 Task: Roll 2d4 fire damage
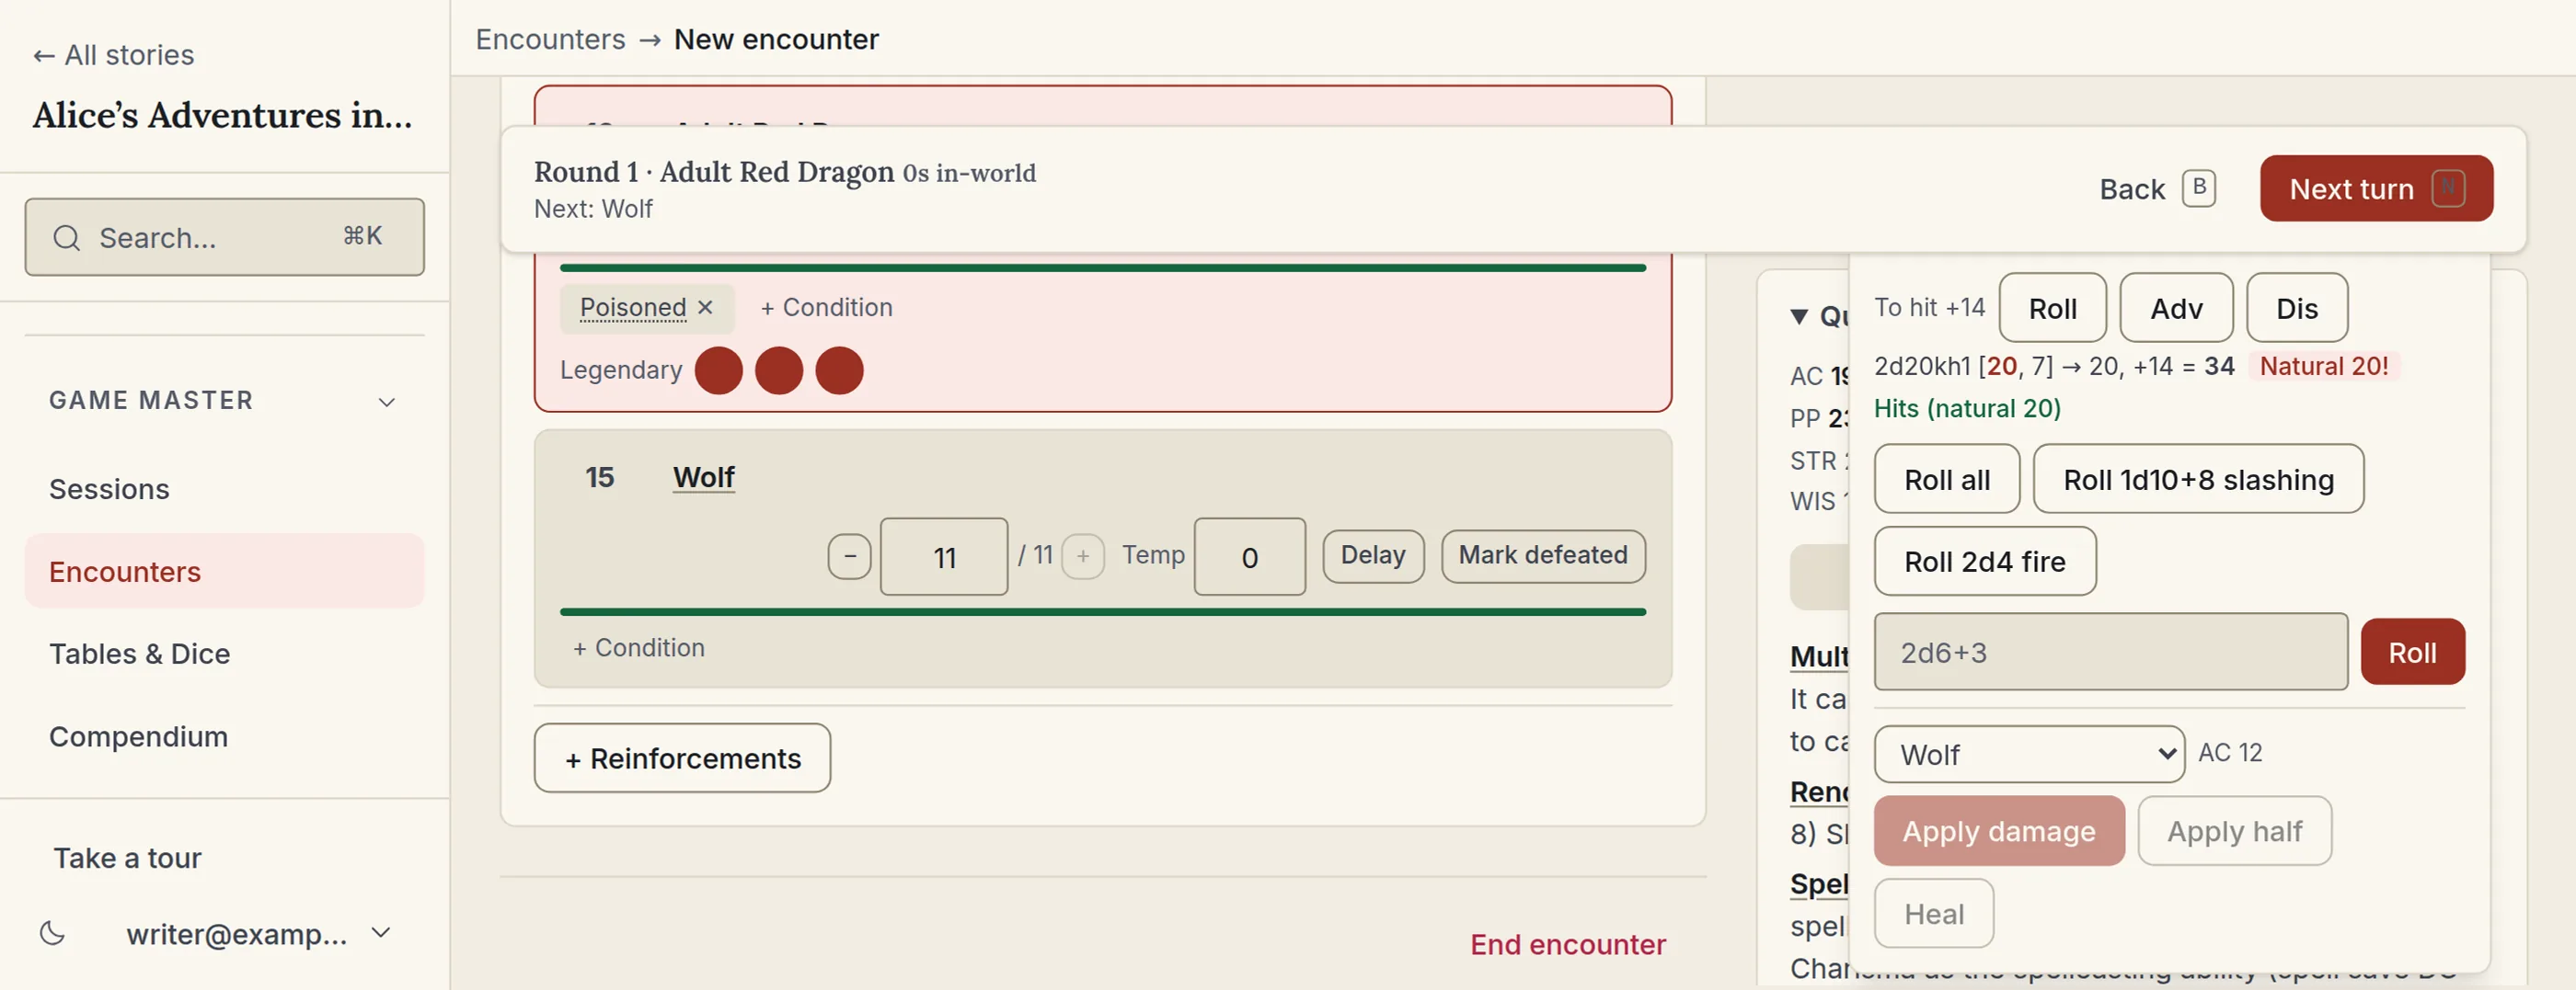(x=1985, y=562)
